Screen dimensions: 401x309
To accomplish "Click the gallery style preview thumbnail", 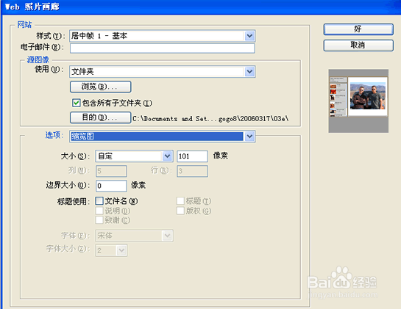I will [358, 101].
